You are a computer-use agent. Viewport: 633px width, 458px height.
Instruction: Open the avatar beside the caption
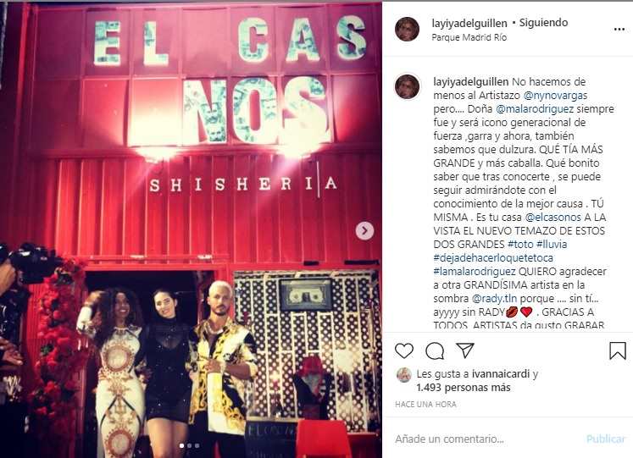tap(407, 86)
